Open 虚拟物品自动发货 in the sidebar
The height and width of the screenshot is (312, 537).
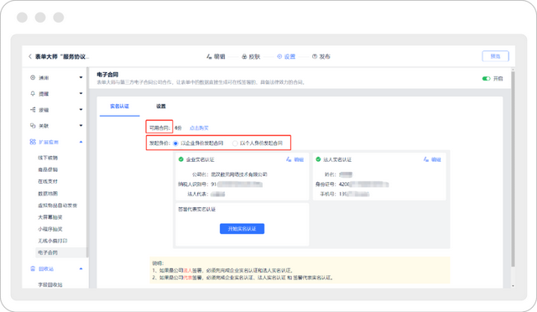pyautogui.click(x=58, y=205)
